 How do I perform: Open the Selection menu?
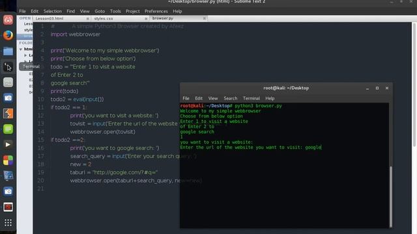53,11
